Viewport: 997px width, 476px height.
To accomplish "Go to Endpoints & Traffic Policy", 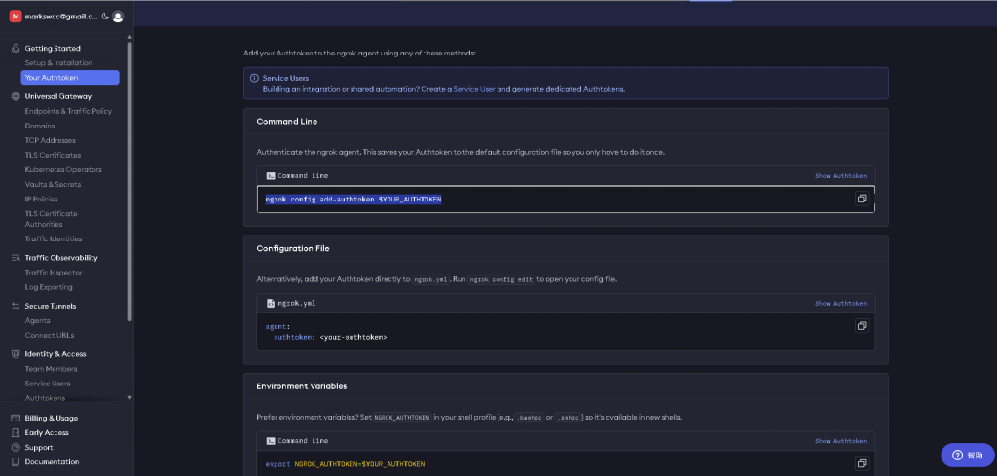I will click(x=68, y=111).
